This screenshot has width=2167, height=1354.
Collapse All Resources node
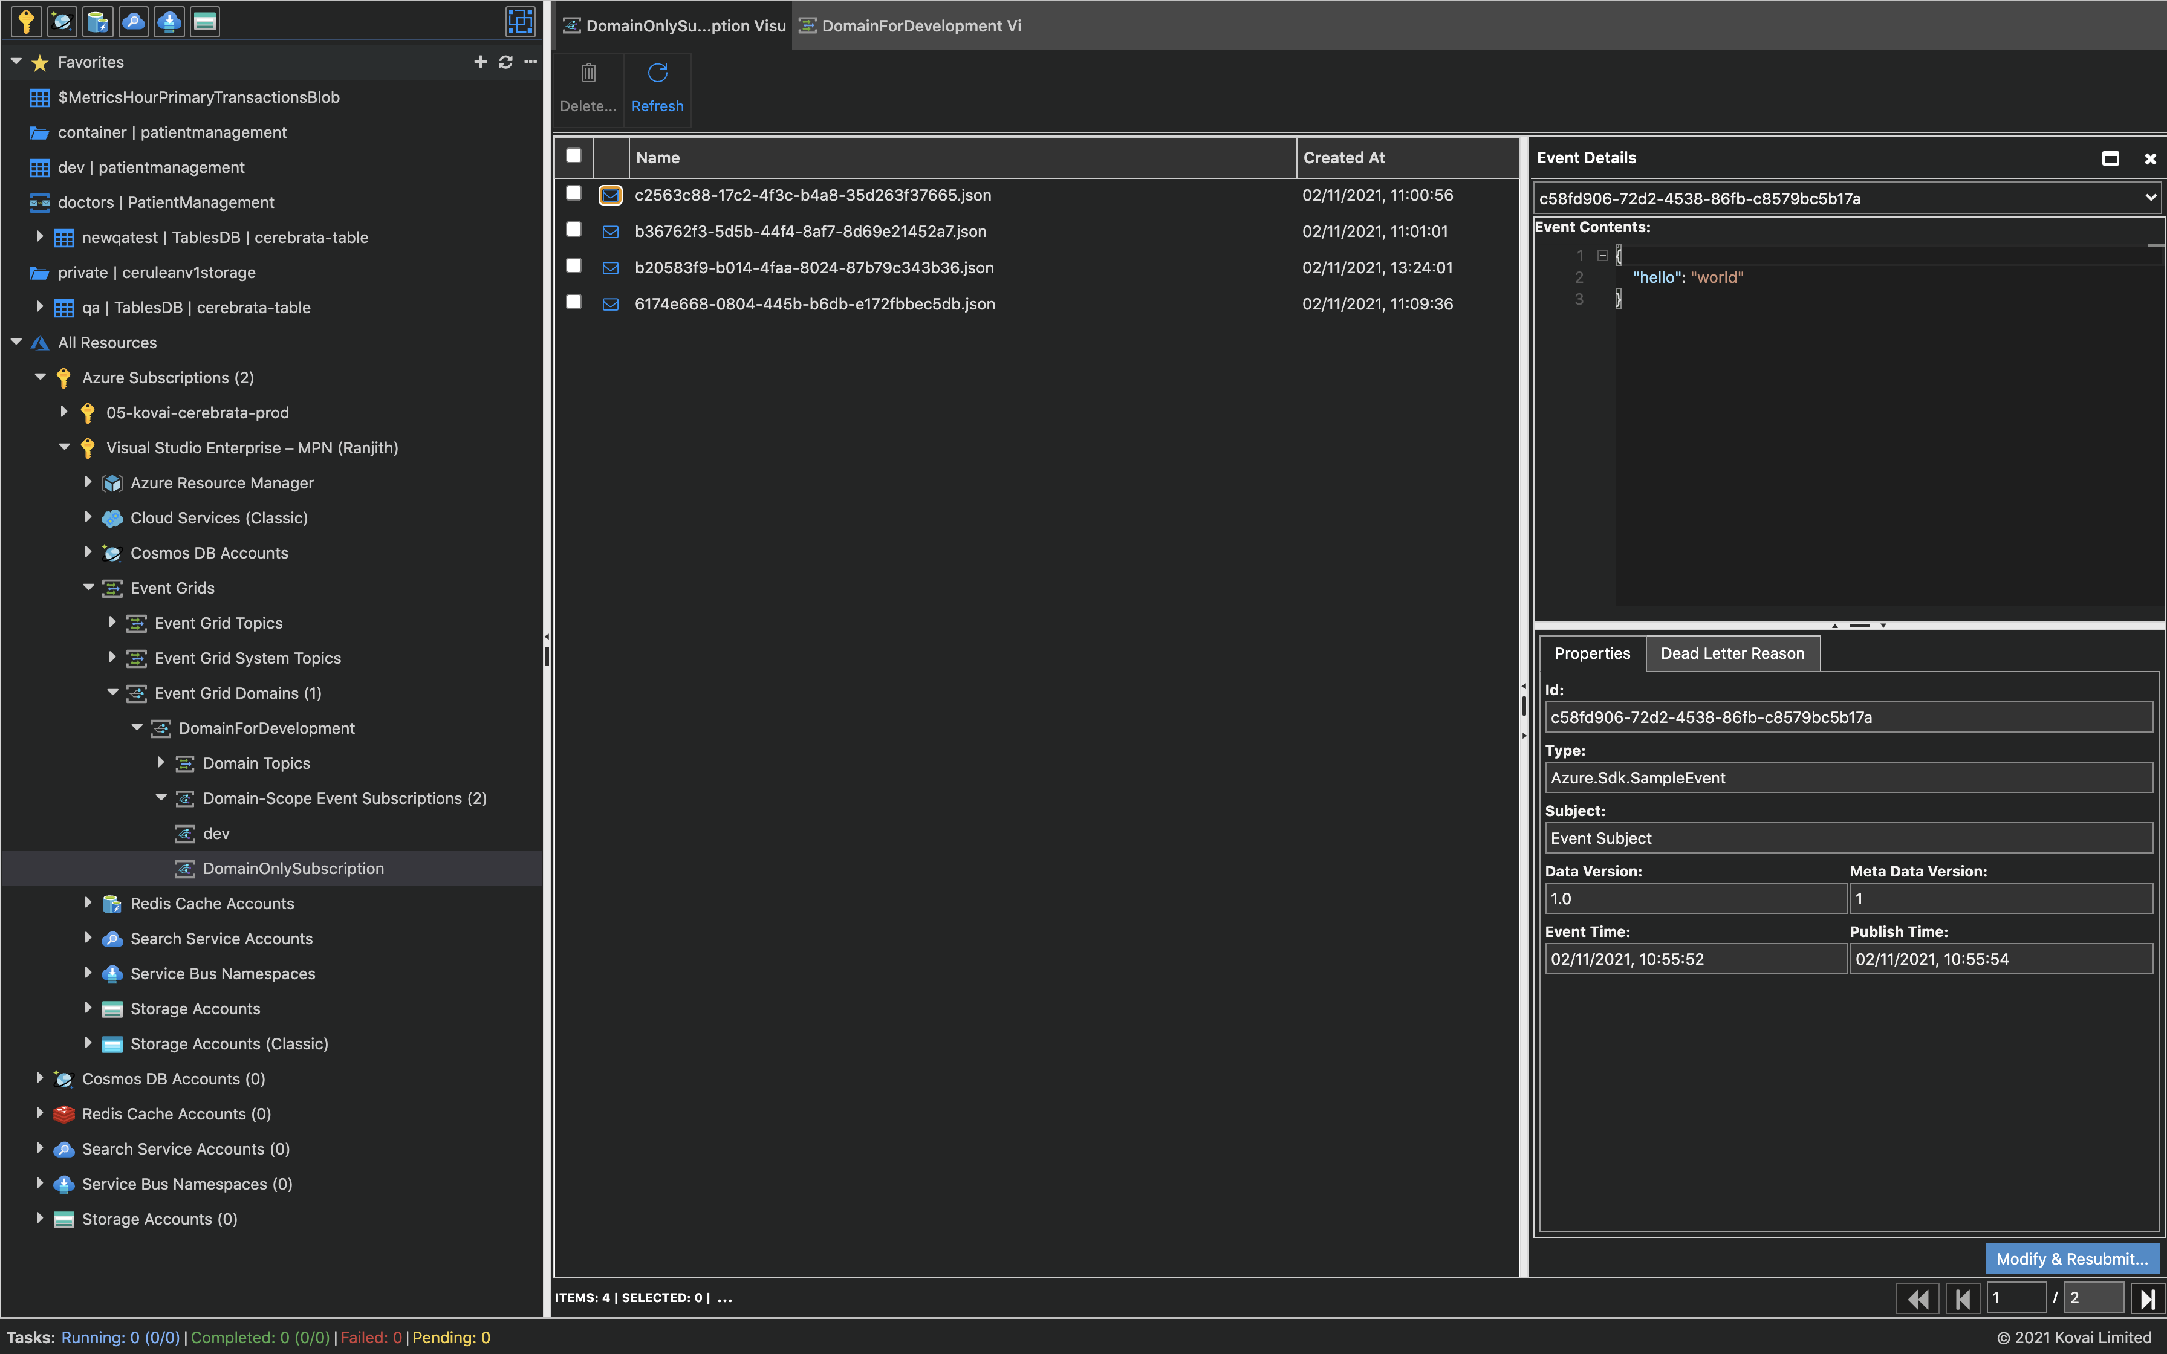(x=16, y=342)
